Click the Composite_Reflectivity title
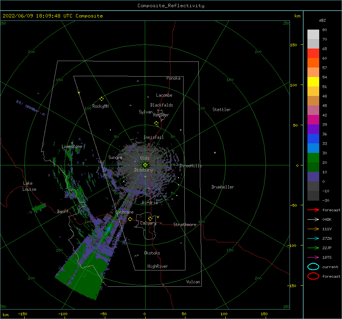 [171, 6]
